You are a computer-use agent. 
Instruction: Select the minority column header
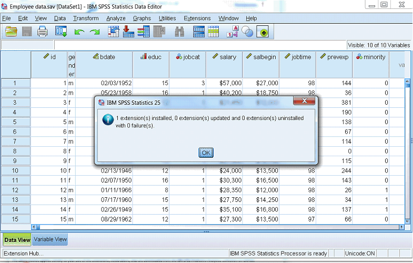[x=370, y=65]
